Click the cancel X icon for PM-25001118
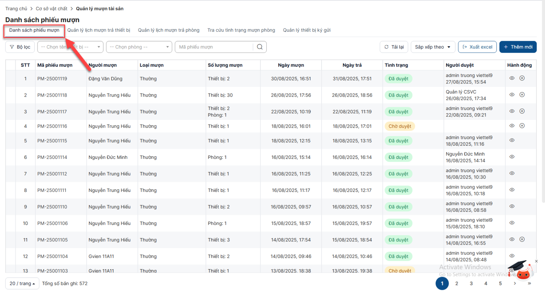 click(x=522, y=95)
